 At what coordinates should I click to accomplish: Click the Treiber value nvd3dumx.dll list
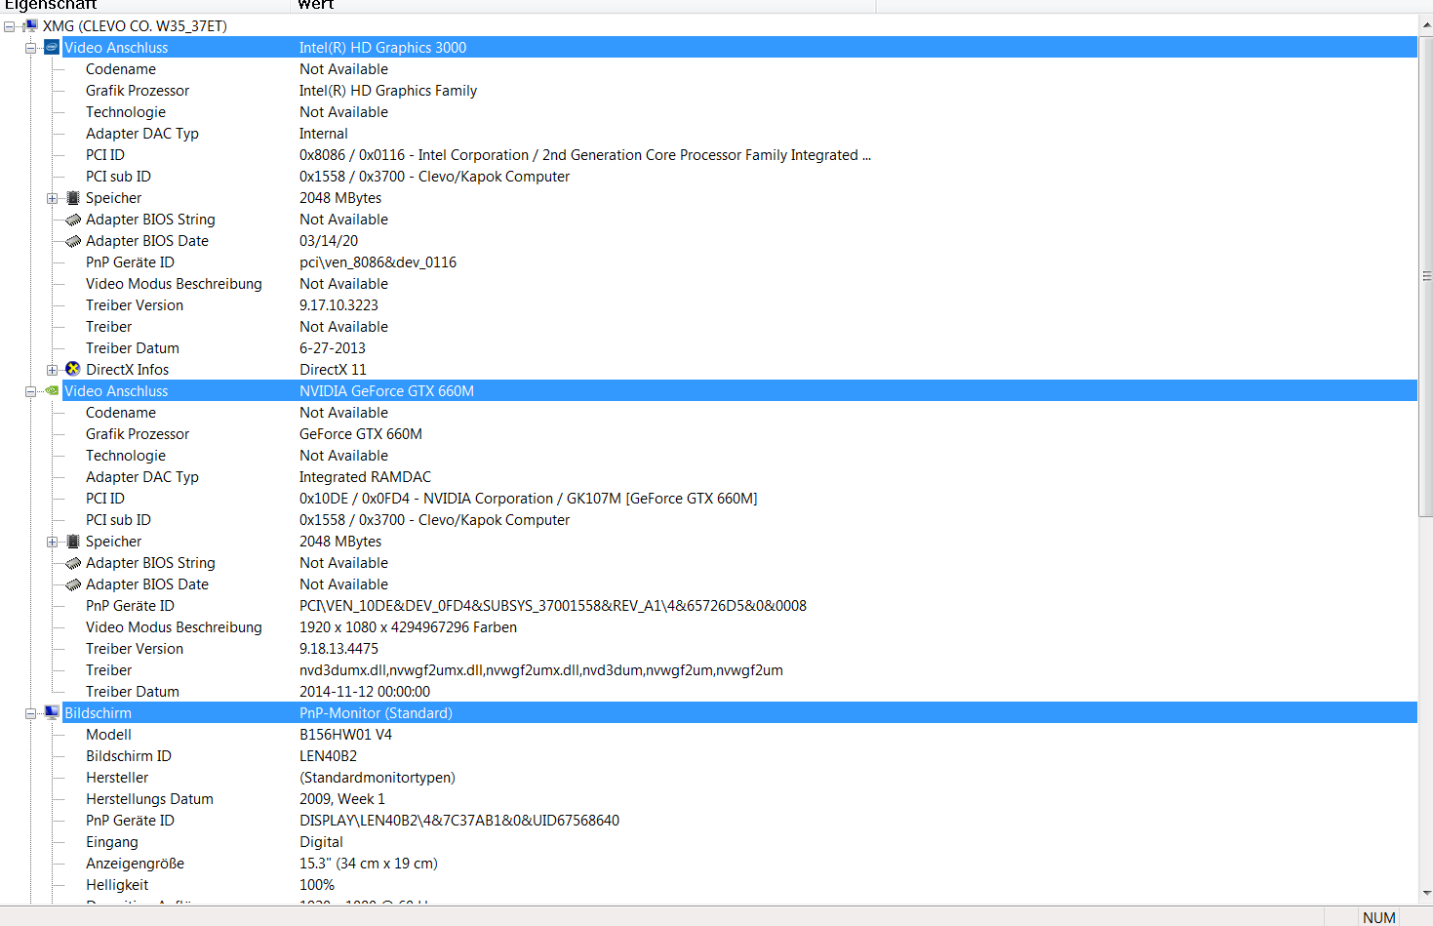coord(541,670)
